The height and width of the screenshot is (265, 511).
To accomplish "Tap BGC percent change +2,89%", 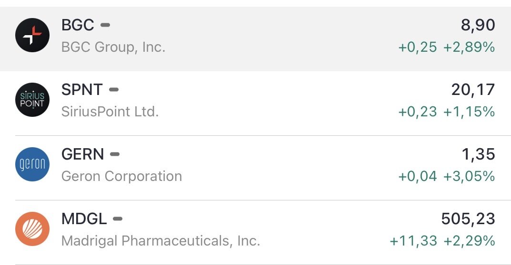I will point(469,47).
